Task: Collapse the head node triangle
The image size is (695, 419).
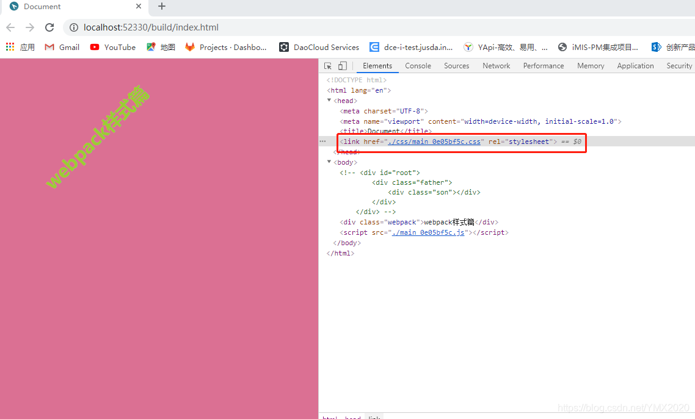Action: pos(329,101)
